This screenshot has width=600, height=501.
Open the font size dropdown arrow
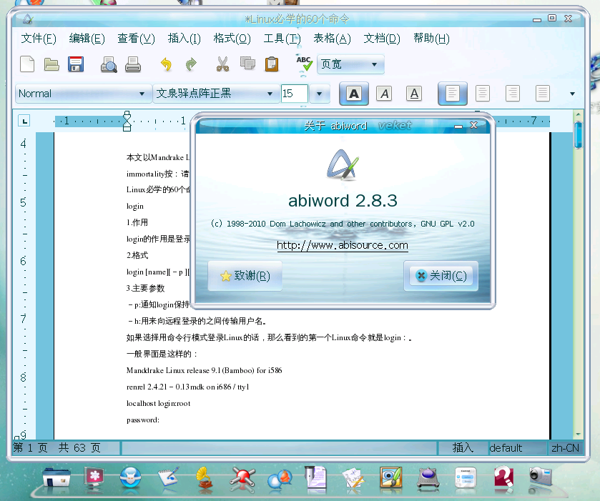click(x=320, y=94)
